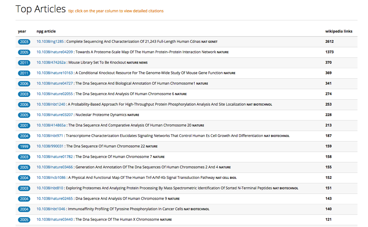Image resolution: width=368 pixels, height=227 pixels.
Task: Open the 10.1038/nature04209 DOI link
Action: coord(55,52)
